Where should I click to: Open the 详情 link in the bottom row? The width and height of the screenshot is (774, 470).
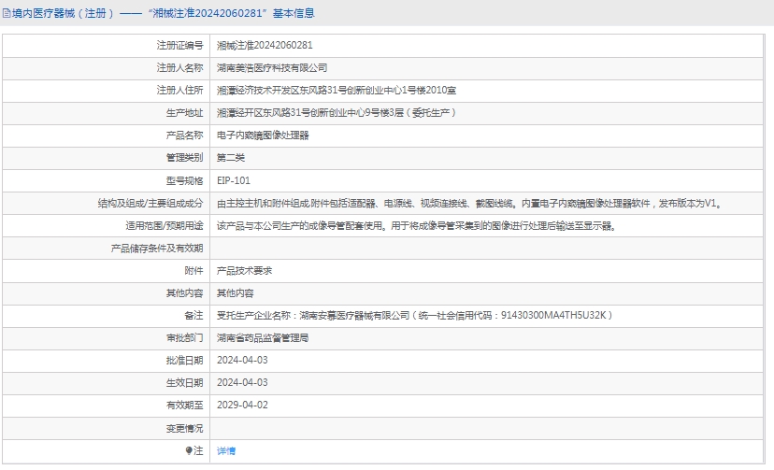(x=226, y=450)
